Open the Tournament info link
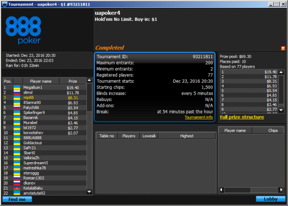This screenshot has width=288, height=206. (199, 117)
